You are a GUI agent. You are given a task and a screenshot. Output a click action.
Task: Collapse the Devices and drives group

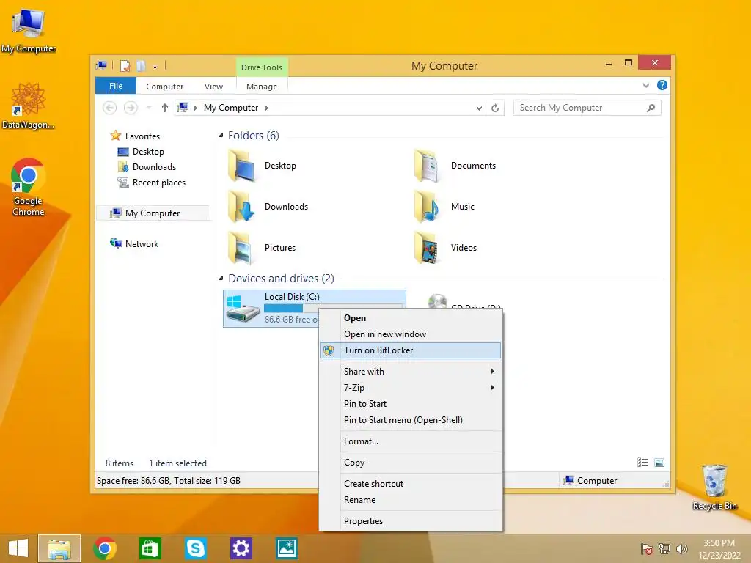(x=221, y=278)
